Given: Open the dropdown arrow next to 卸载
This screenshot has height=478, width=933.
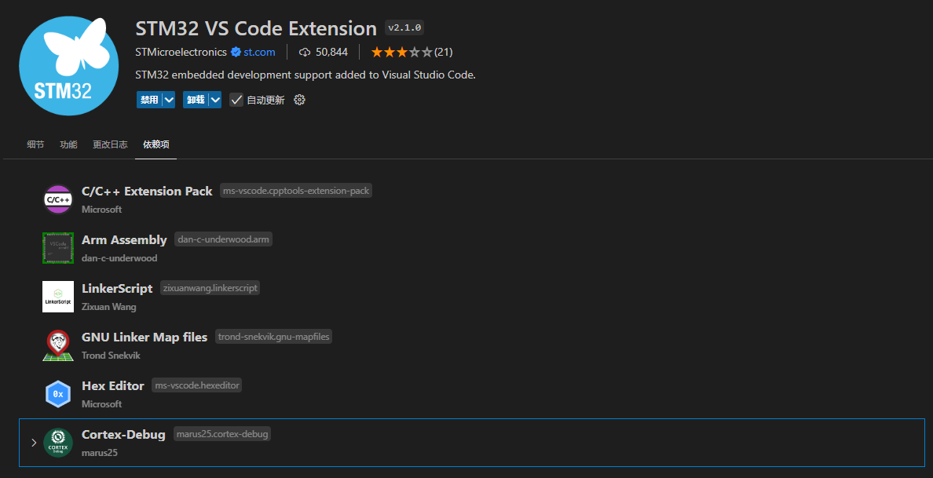Looking at the screenshot, I should click(215, 100).
